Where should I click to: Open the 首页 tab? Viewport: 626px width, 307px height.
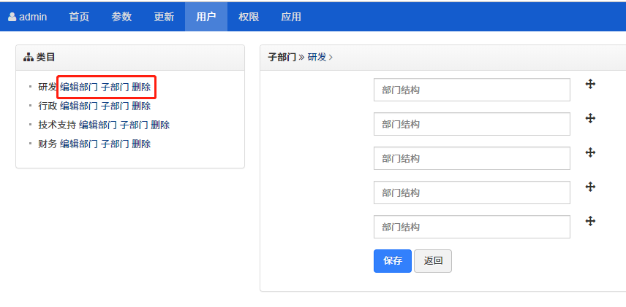coord(79,17)
